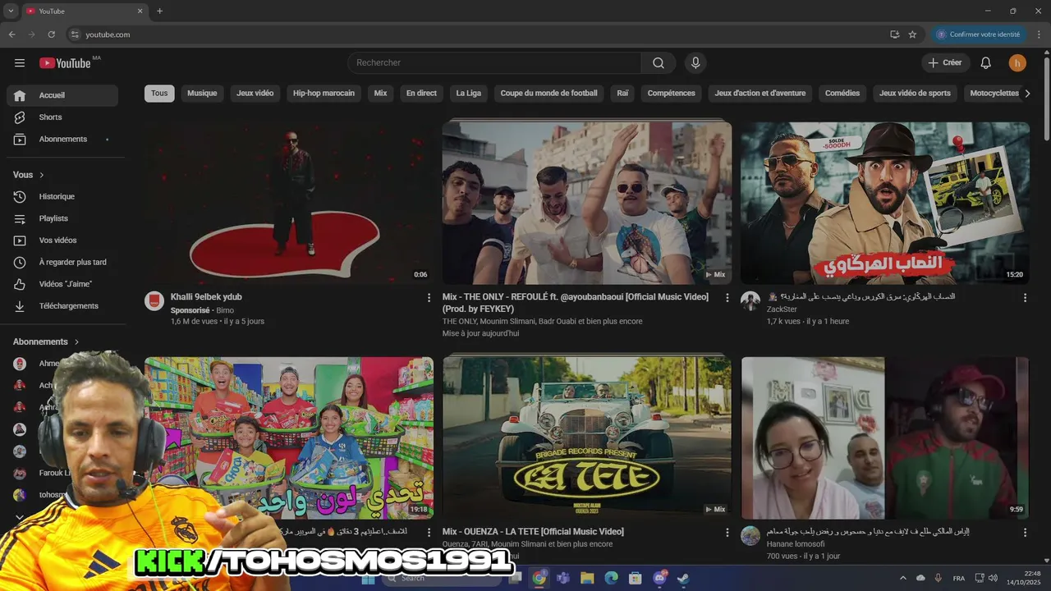This screenshot has height=591, width=1051.
Task: Open À regarder plus tard
Action: click(62, 263)
